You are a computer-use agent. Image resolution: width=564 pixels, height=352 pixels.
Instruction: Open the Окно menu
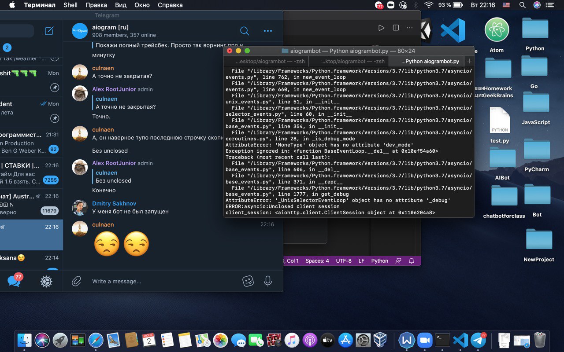(x=142, y=5)
